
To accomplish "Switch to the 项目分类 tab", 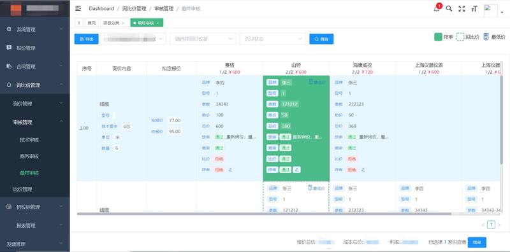I will 111,23.
